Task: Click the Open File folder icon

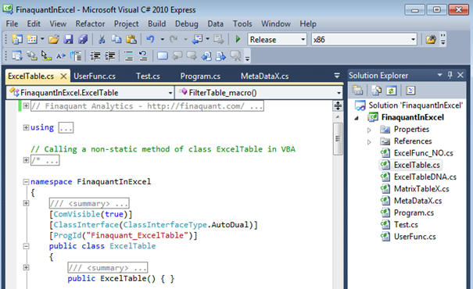Action: pyautogui.click(x=54, y=39)
